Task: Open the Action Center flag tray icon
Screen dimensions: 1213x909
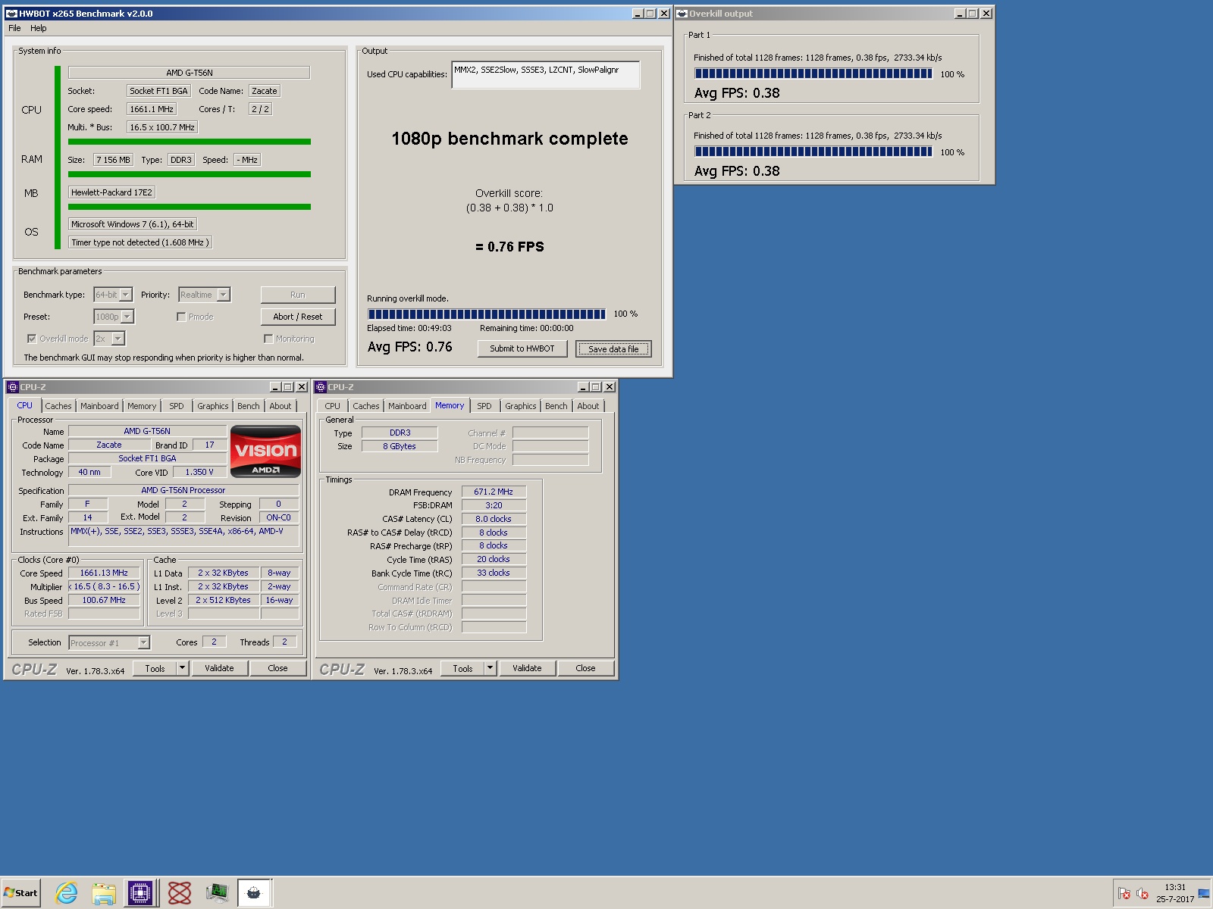Action: (1124, 894)
